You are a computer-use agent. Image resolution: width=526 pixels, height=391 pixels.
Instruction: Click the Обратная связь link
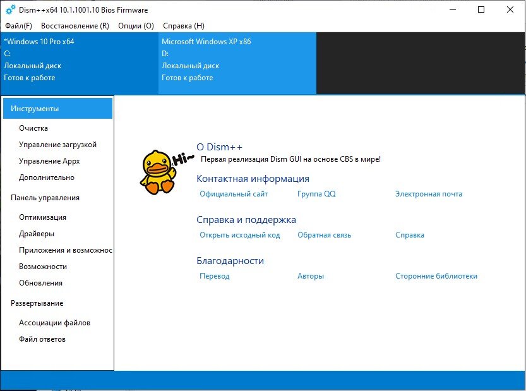[324, 235]
